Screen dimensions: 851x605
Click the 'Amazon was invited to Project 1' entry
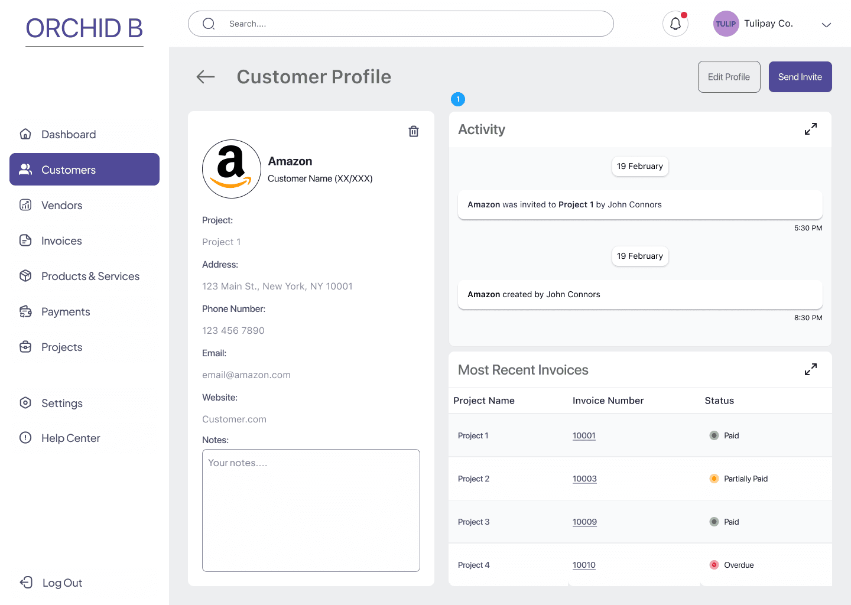640,204
